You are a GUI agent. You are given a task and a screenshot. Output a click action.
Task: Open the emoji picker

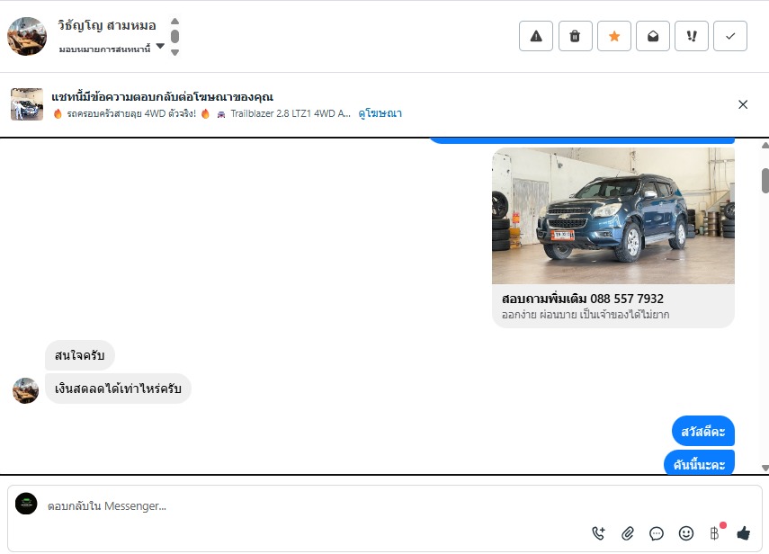pos(685,533)
